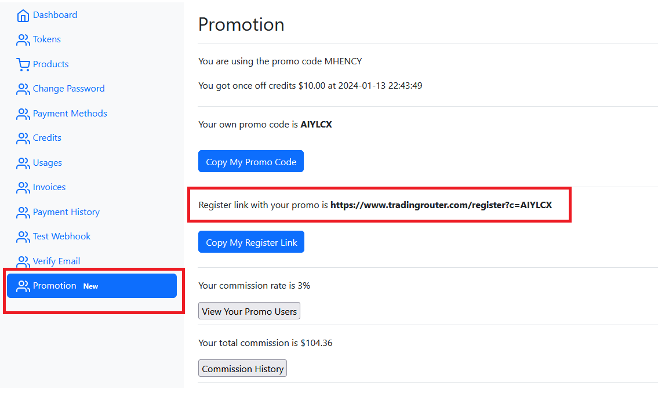Click the Products shopping cart icon

(x=23, y=65)
